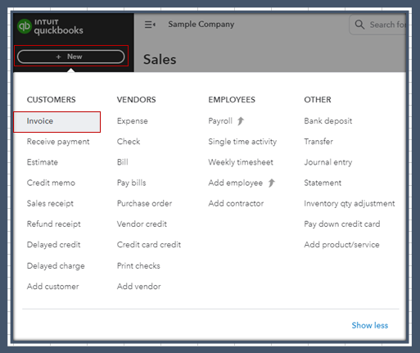Viewport: 420px width, 353px height.
Task: Click the Sales page title
Action: [x=160, y=59]
